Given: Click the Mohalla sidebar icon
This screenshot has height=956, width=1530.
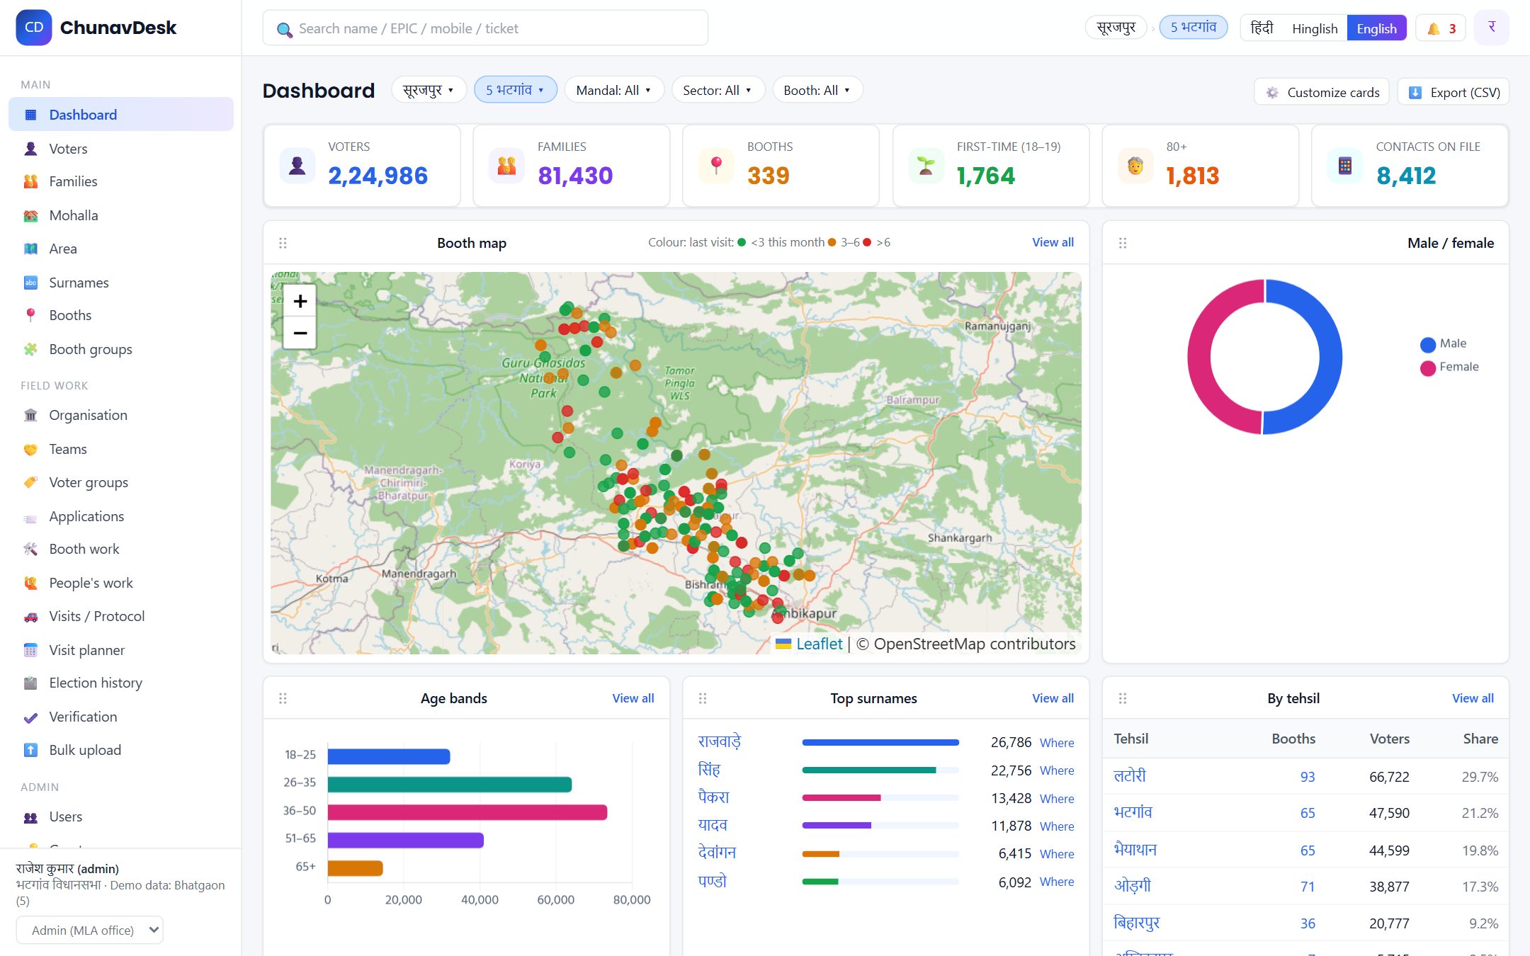Looking at the screenshot, I should (x=30, y=215).
